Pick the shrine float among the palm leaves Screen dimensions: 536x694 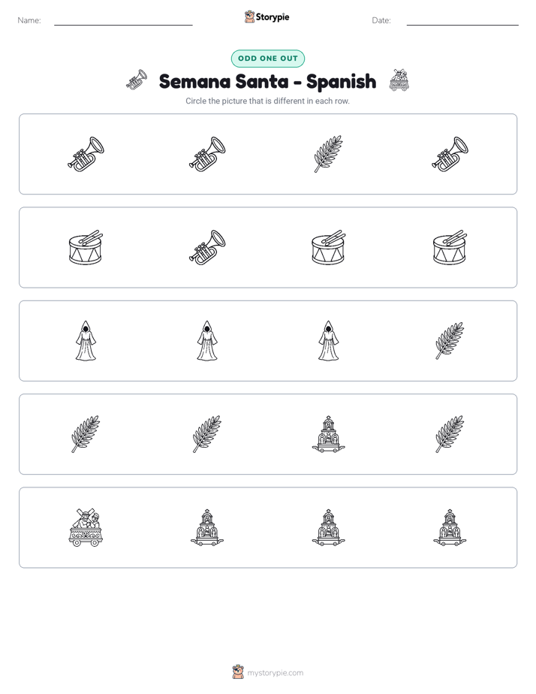click(328, 434)
